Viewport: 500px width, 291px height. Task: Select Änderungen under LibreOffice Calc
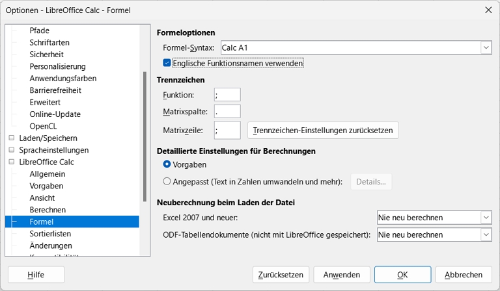51,246
